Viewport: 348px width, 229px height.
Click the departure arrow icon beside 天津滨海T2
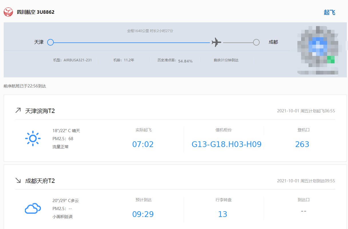point(18,110)
